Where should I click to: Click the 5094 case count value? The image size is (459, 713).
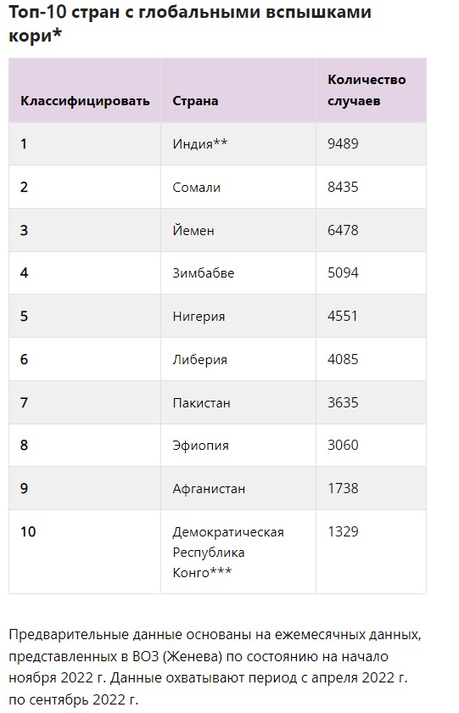pos(343,272)
